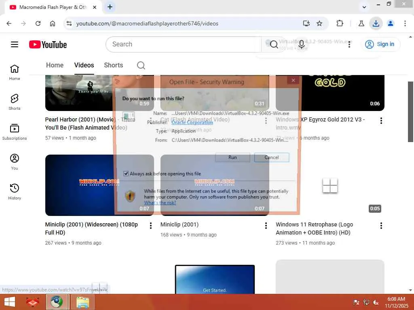
Task: Click the page vertical scrollbar thumb
Action: pyautogui.click(x=410, y=112)
